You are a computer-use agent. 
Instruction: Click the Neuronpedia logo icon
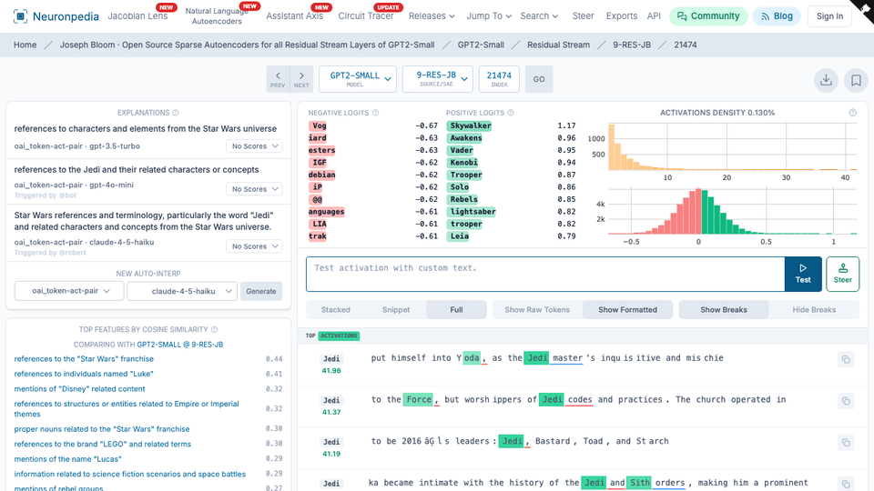tap(20, 16)
